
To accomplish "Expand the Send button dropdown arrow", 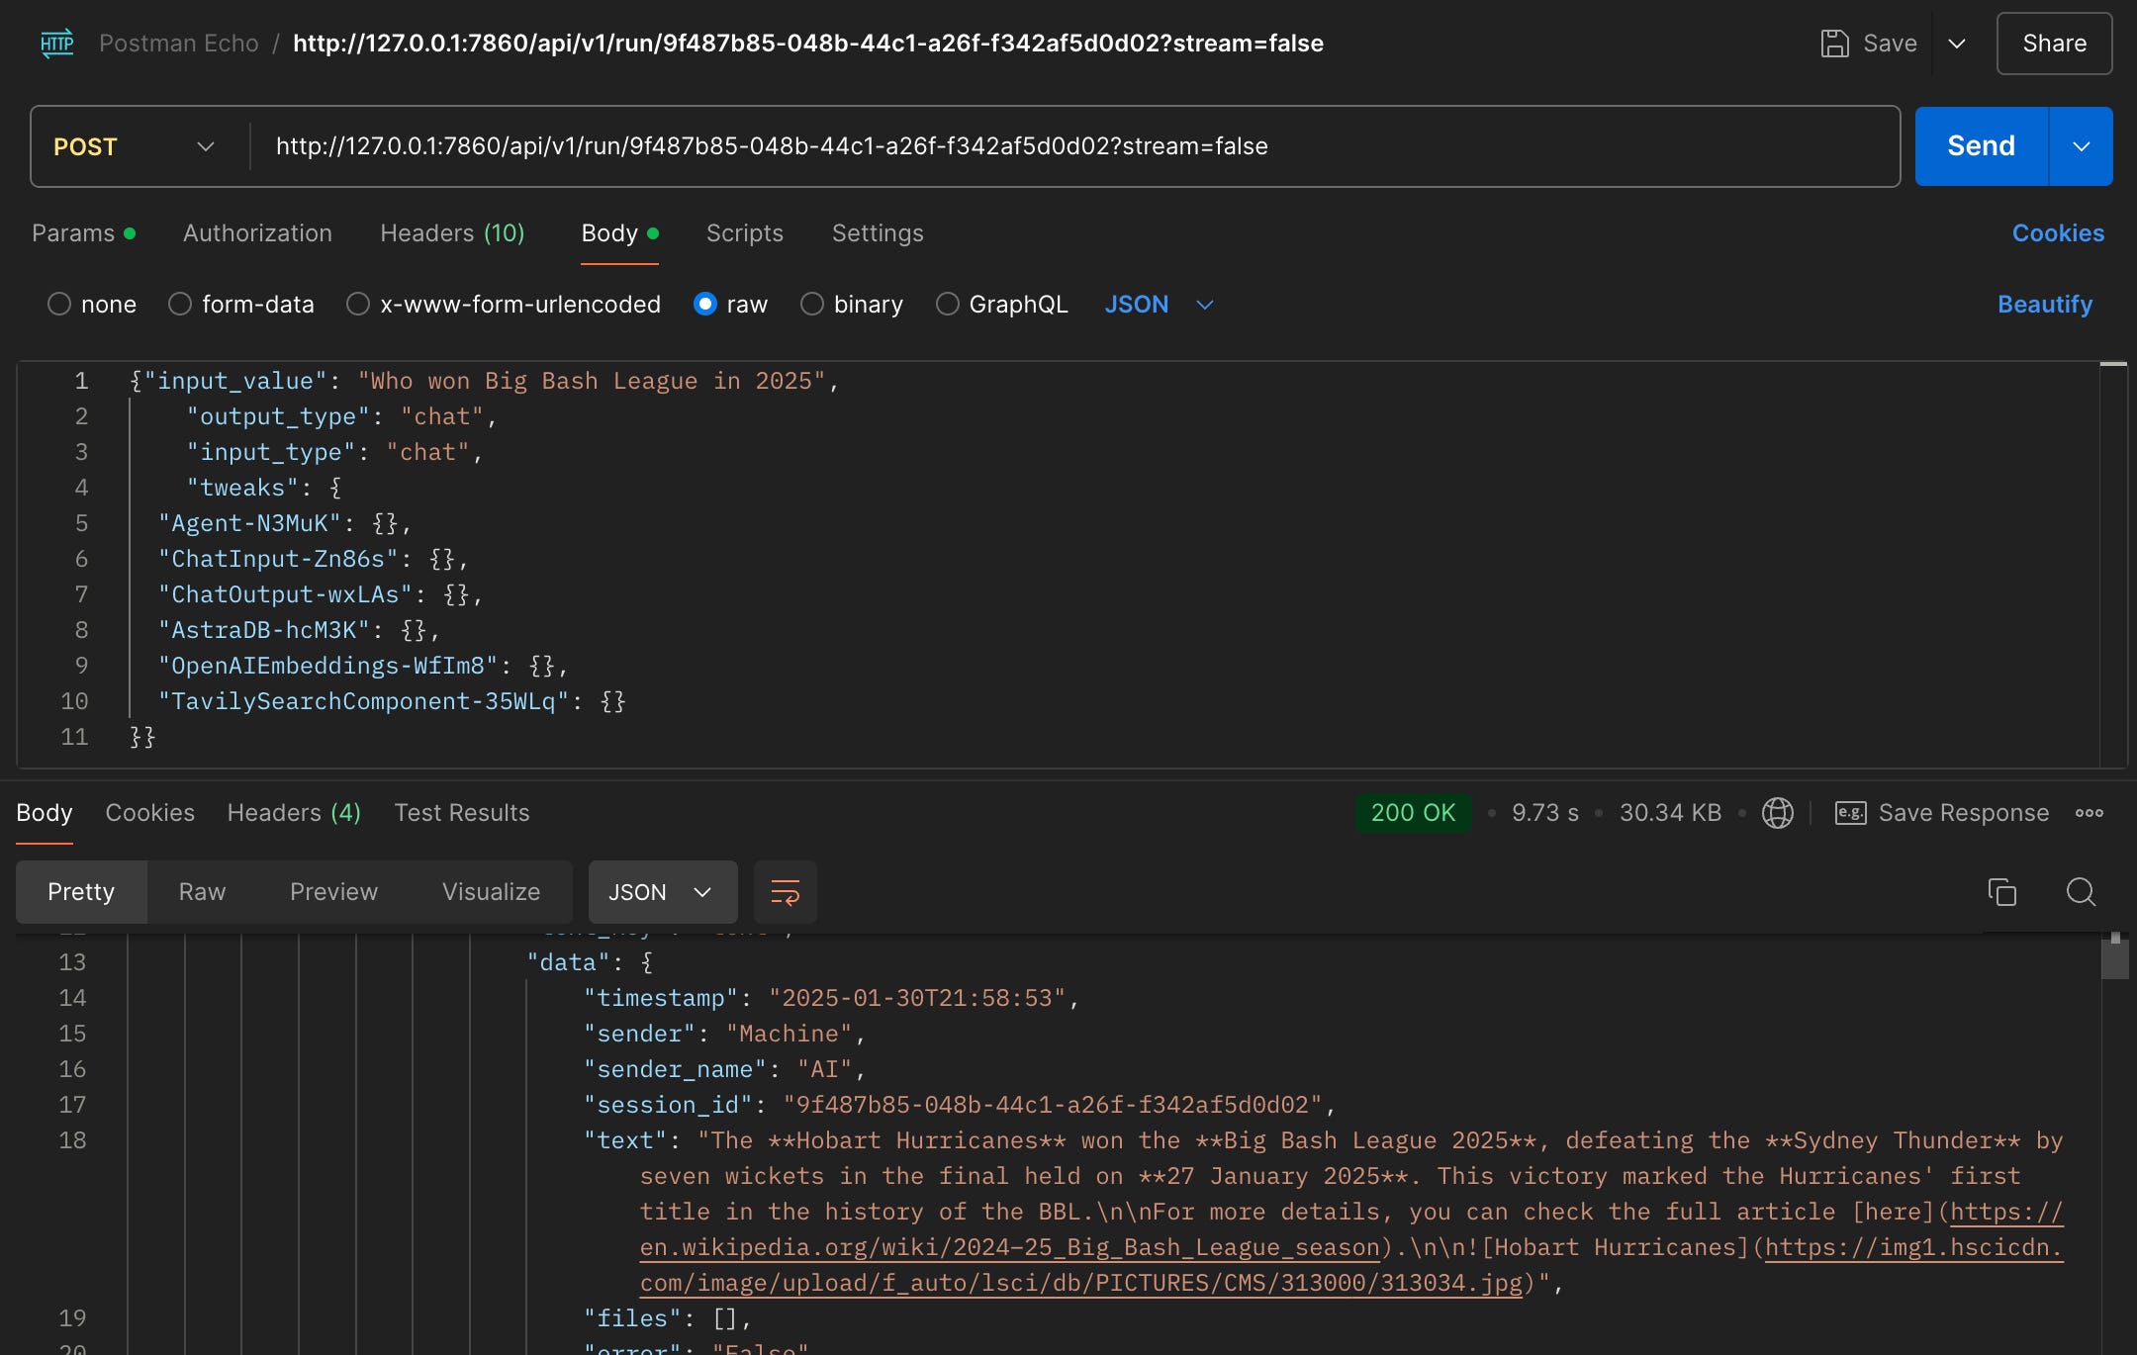I will pos(2081,146).
